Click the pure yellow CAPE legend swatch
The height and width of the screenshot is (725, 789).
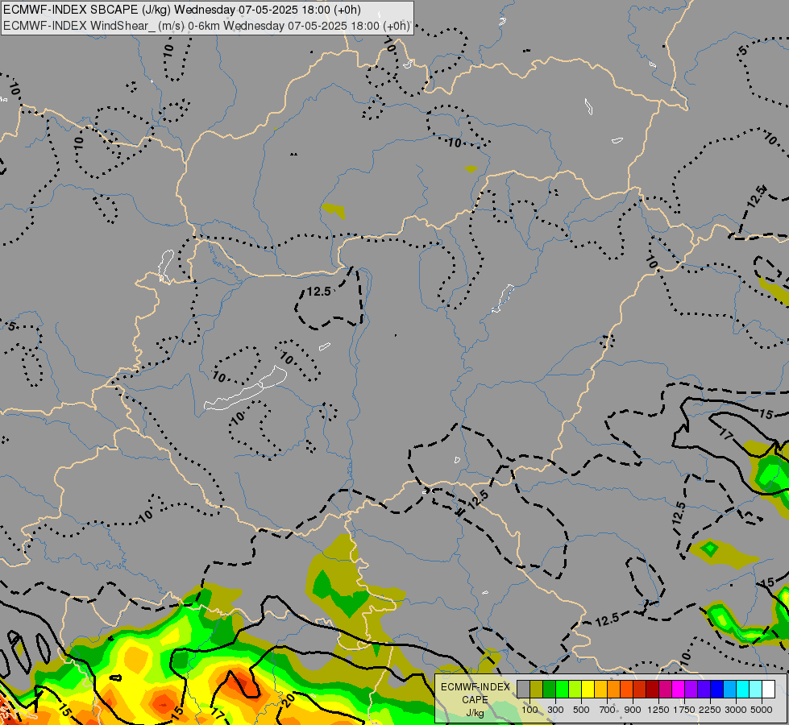point(588,689)
